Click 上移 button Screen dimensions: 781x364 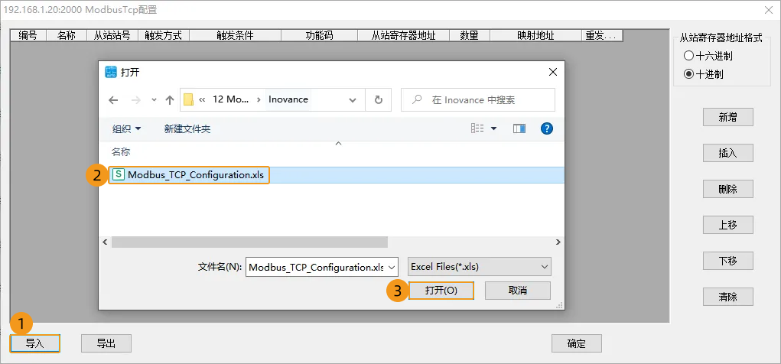coord(727,225)
